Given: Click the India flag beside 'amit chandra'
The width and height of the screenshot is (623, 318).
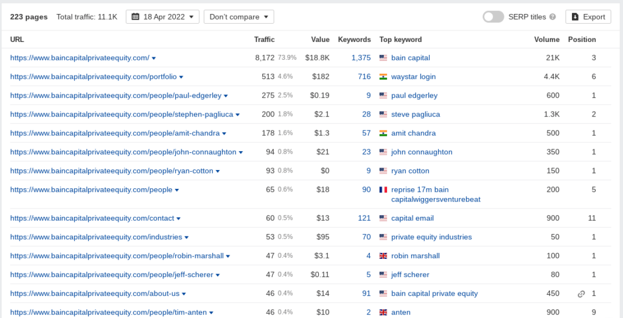Looking at the screenshot, I should 383,133.
